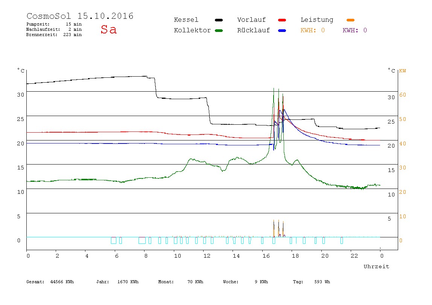Click the chart title "CosmoSol 15.10.2016"
The width and height of the screenshot is (432, 305).
pos(80,16)
